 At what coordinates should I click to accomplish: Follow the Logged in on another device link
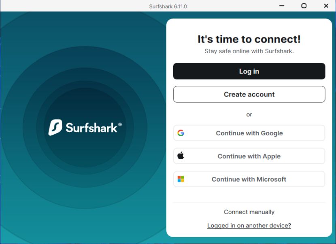pos(249,225)
